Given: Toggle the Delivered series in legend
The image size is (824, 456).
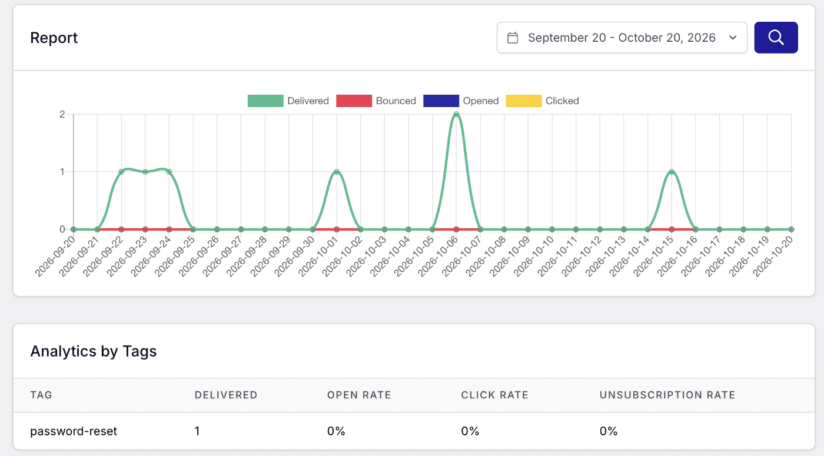Looking at the screenshot, I should tap(288, 101).
